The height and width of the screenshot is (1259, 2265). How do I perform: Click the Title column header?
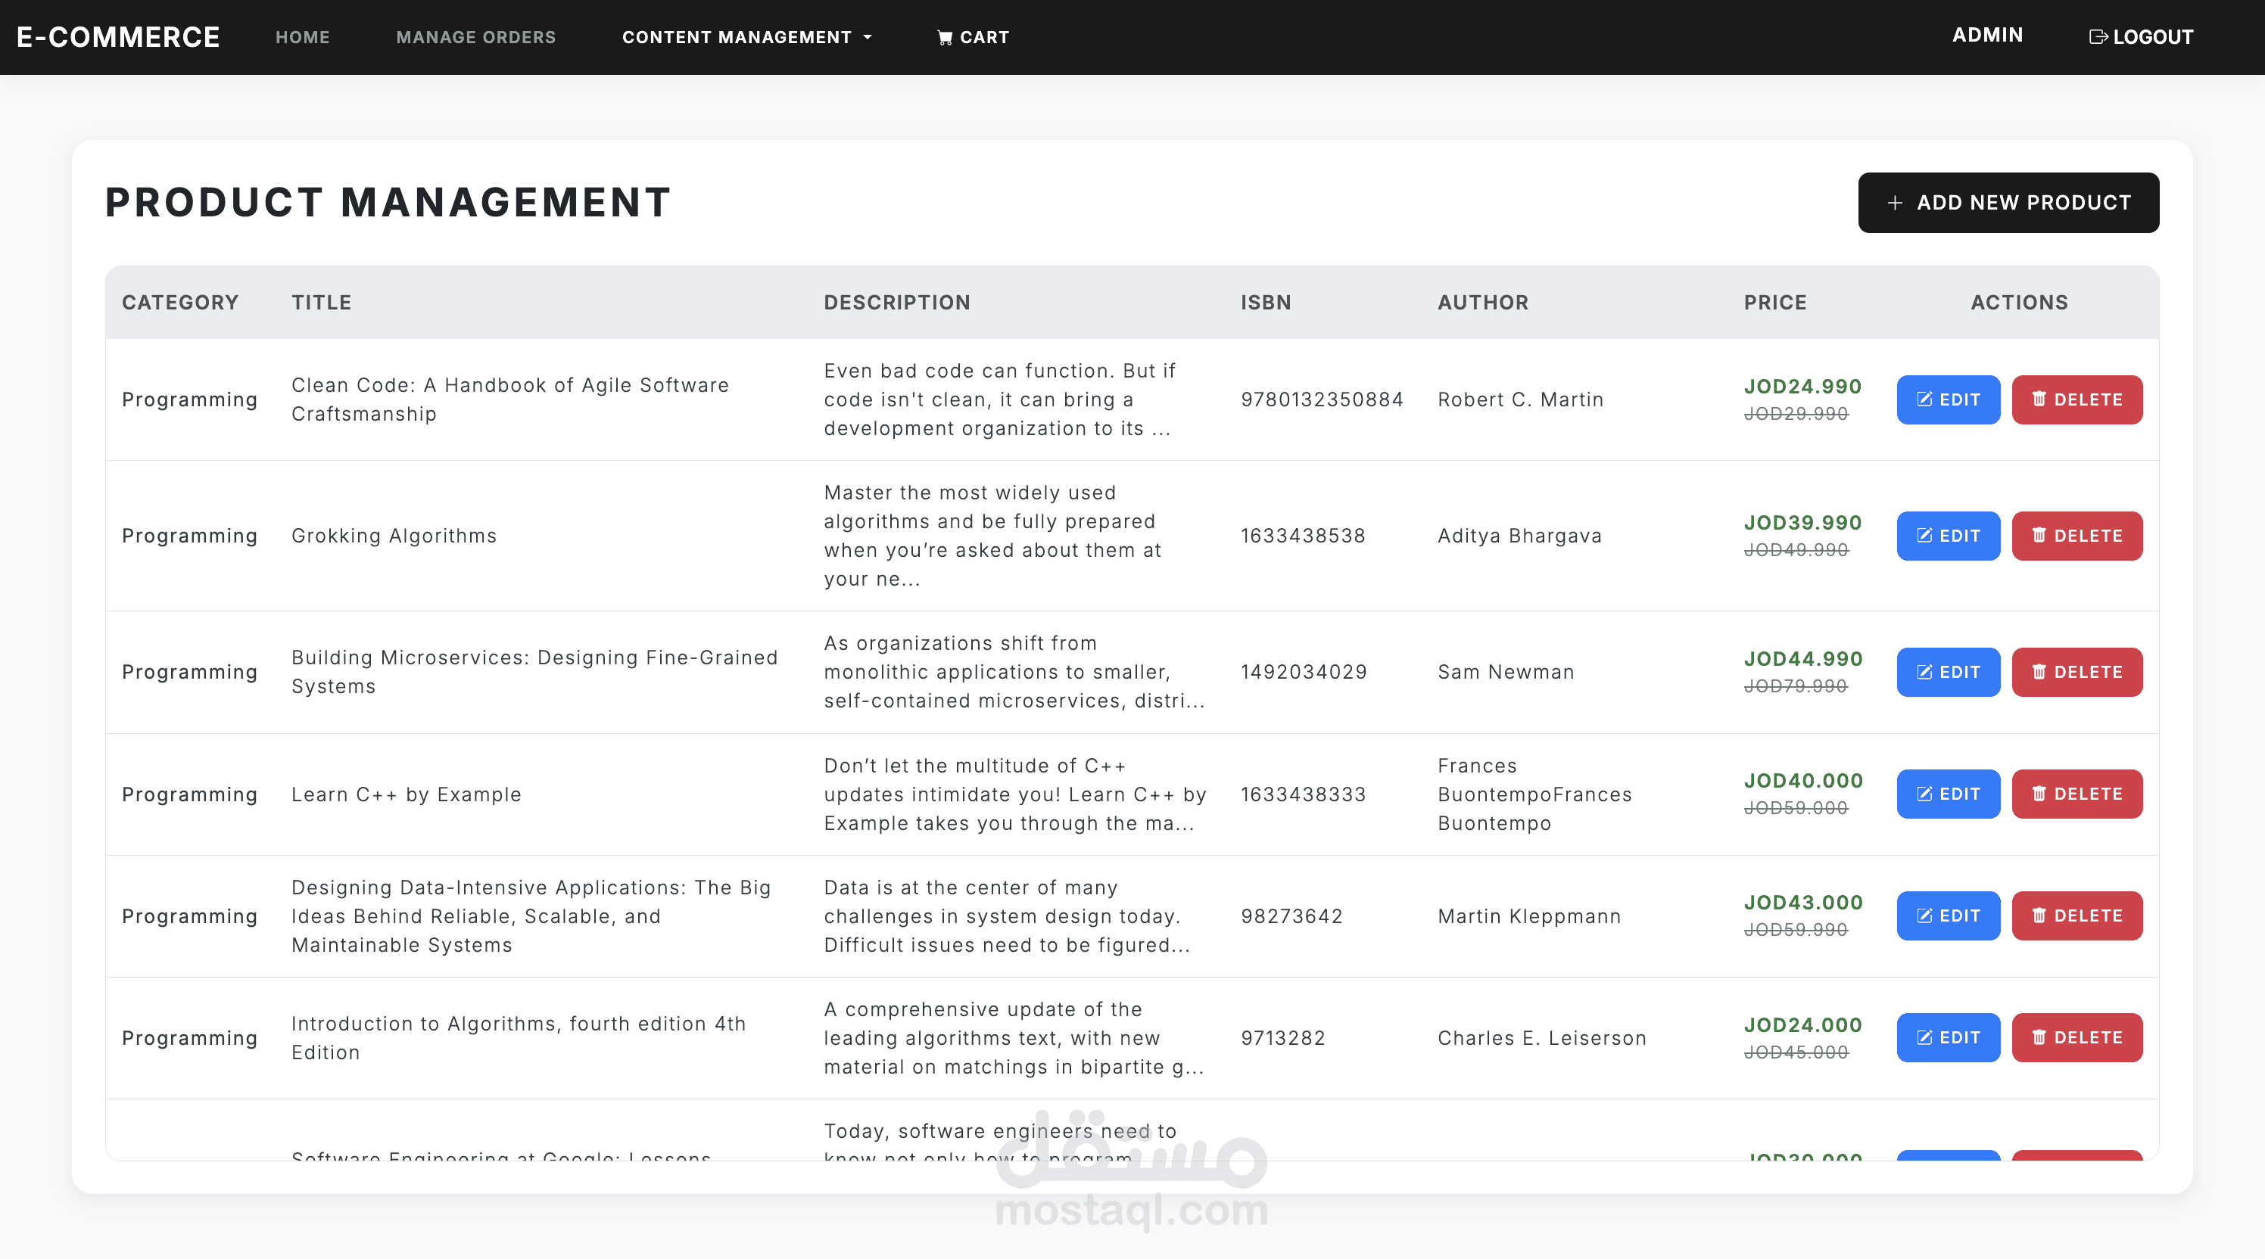pos(321,302)
